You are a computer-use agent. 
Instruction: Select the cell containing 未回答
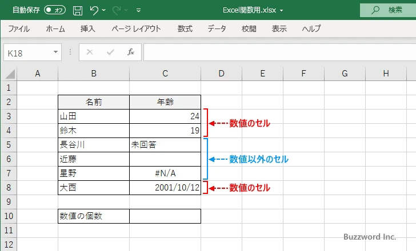pos(165,145)
